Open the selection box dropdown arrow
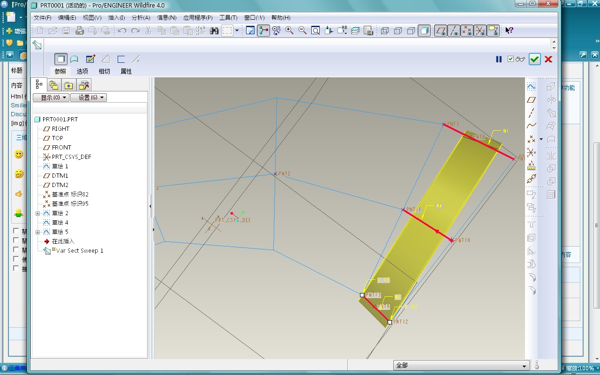This screenshot has height=375, width=600. 237,31
